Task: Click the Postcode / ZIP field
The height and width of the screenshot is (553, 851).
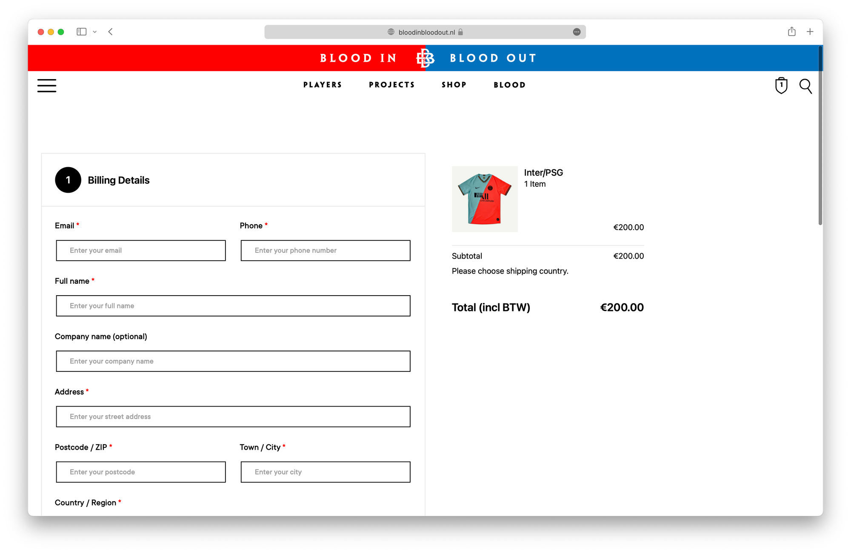Action: coord(141,472)
